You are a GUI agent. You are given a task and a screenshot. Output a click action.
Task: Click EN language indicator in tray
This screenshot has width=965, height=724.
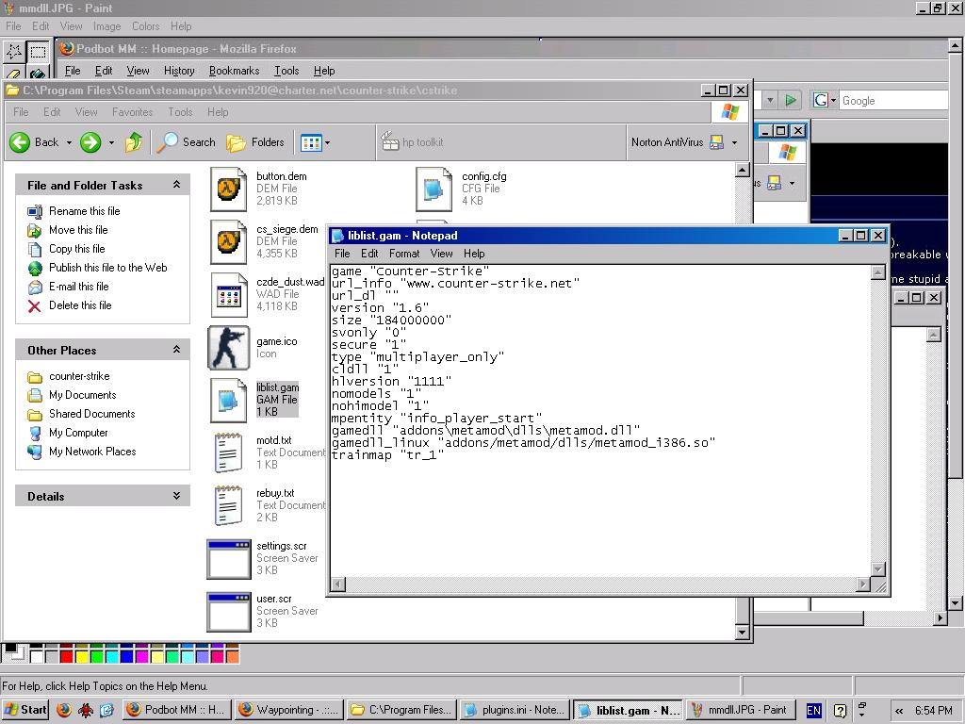pos(813,711)
